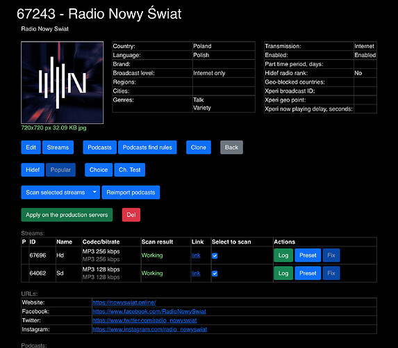
Task: Expand the Scan selected streams dropdown arrow
Action: point(94,192)
